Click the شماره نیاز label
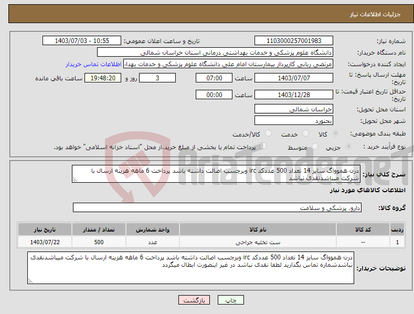Image resolution: width=414 pixels, height=314 pixels. (391, 41)
